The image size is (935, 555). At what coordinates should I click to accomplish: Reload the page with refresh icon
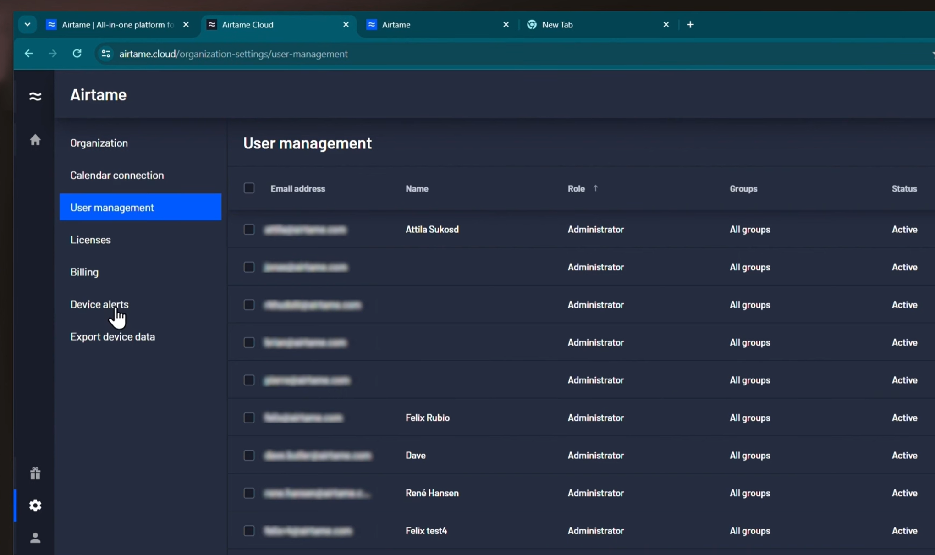tap(77, 54)
